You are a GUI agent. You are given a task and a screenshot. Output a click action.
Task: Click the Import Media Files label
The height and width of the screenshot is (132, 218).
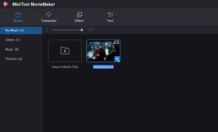[65, 67]
